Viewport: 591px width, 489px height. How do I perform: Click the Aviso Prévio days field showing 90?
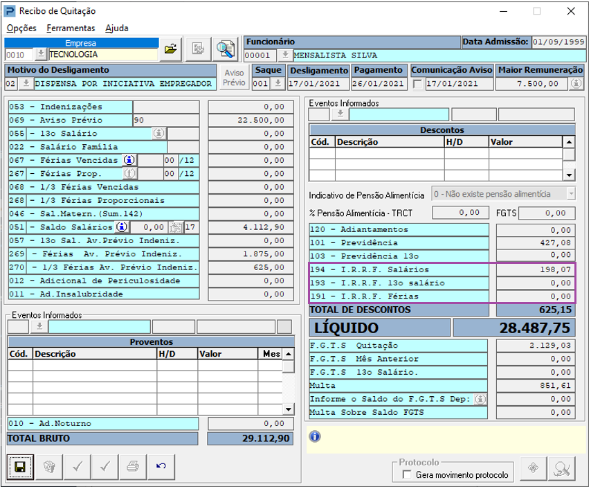pyautogui.click(x=166, y=120)
